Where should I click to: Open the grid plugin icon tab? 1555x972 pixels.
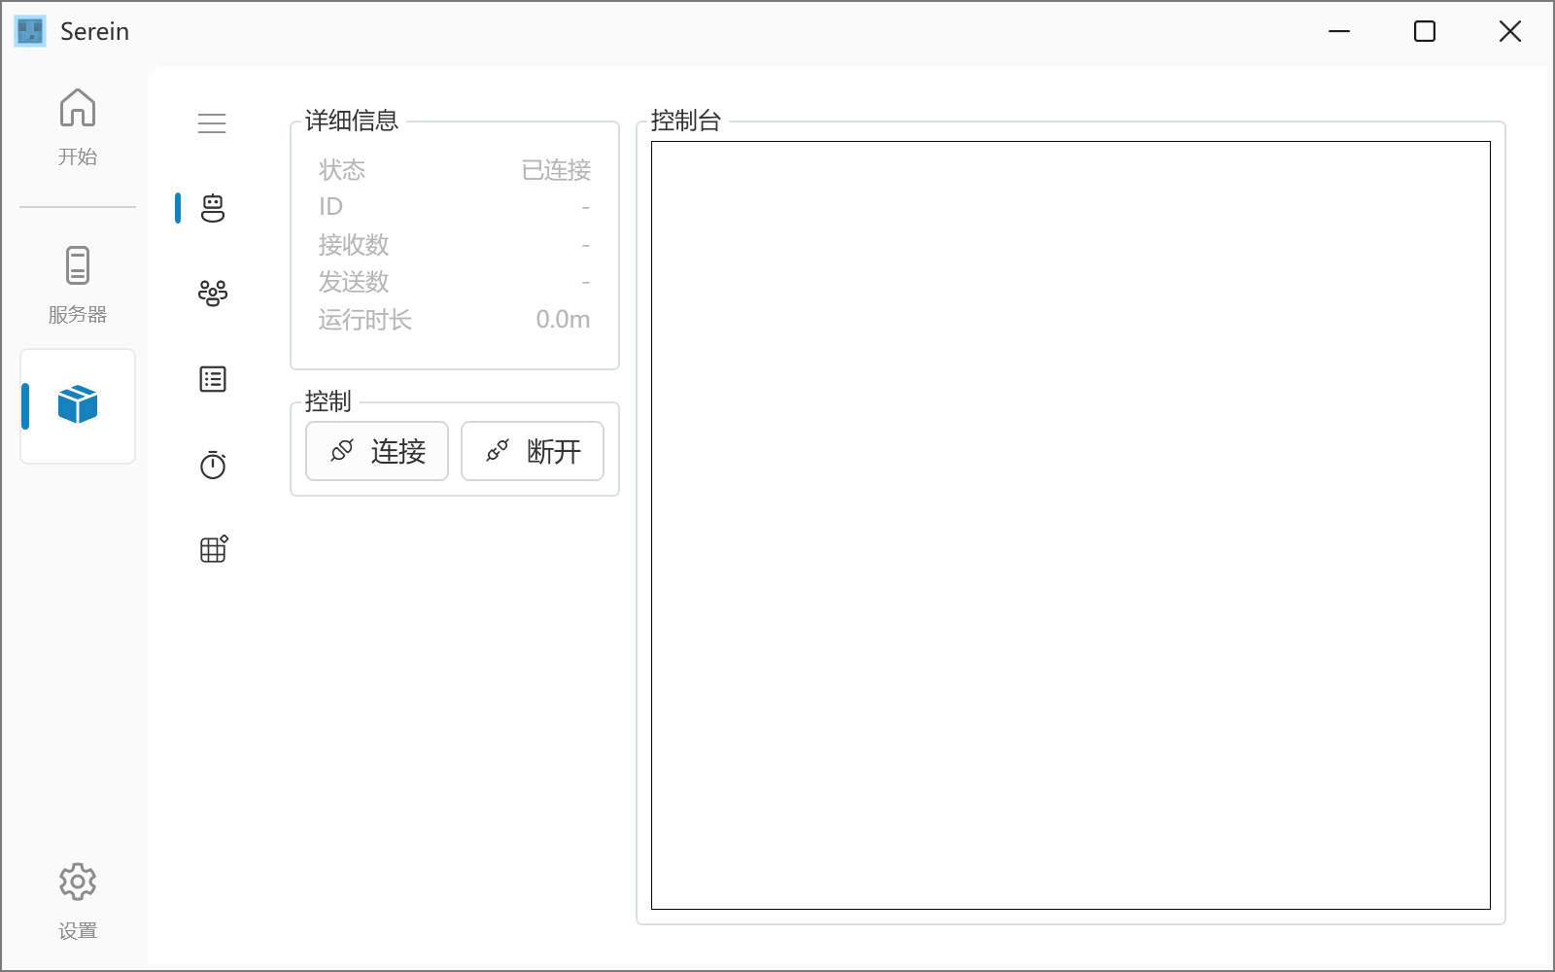(x=212, y=549)
